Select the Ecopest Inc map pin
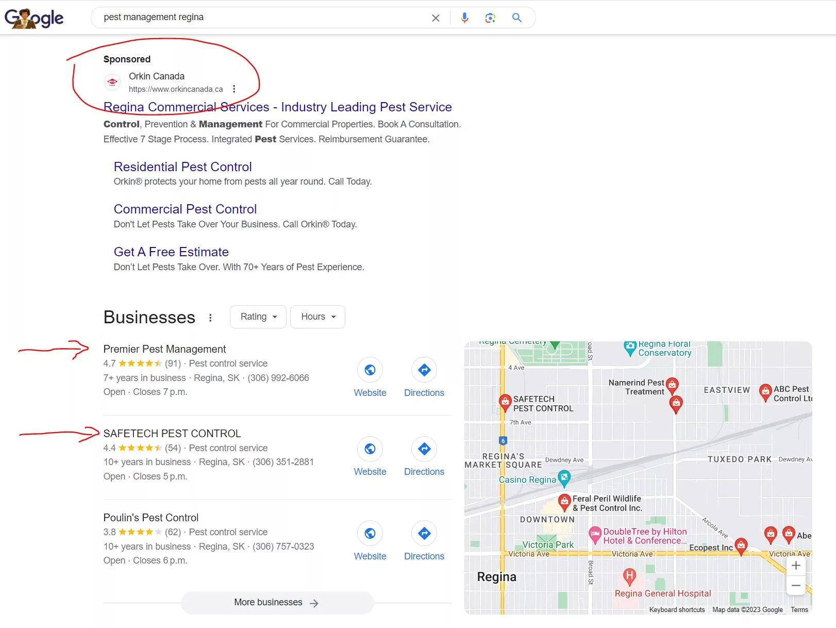 741,546
